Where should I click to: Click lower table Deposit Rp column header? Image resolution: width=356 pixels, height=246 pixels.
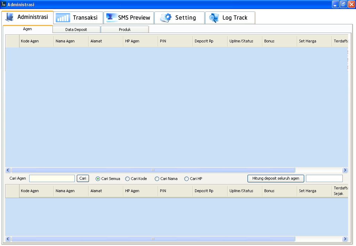tap(210, 191)
